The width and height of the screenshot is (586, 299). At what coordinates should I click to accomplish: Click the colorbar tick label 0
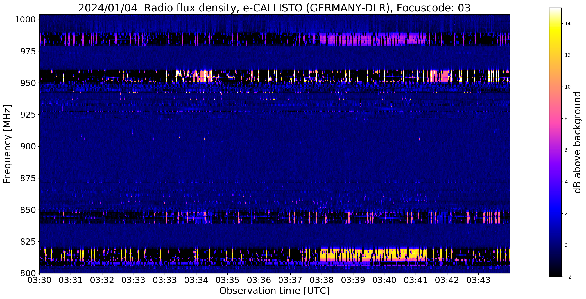(x=566, y=245)
